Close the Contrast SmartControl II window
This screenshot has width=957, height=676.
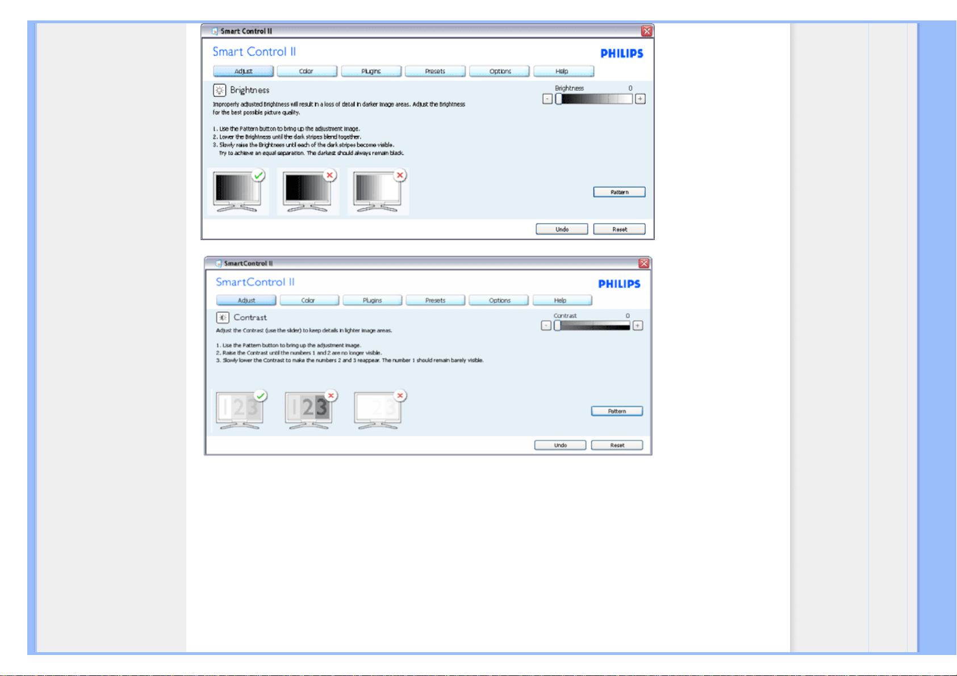pyautogui.click(x=643, y=263)
